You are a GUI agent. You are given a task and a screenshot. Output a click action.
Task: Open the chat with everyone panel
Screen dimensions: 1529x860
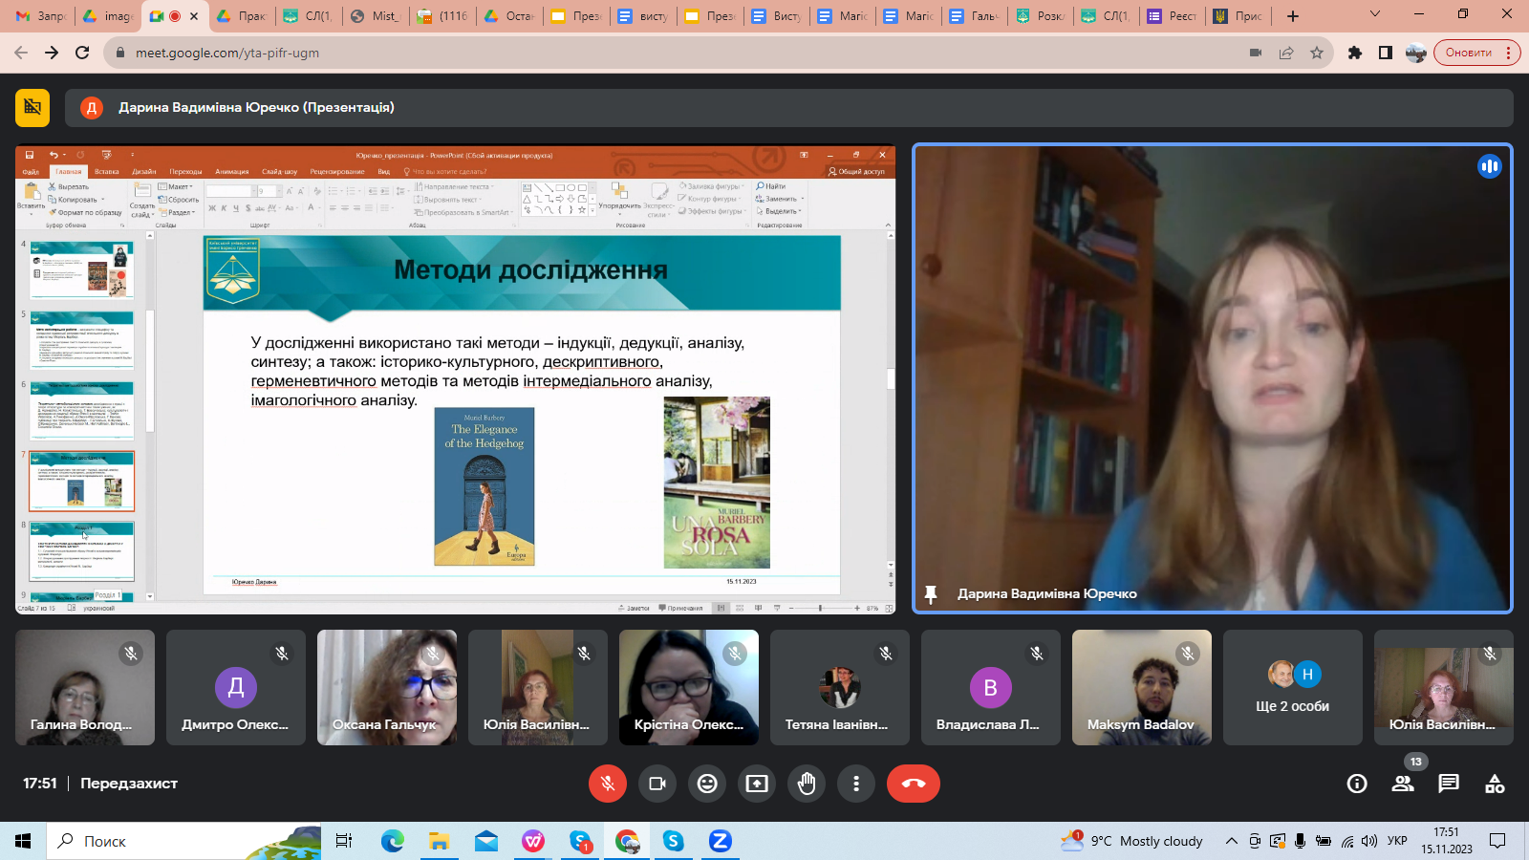1449,784
